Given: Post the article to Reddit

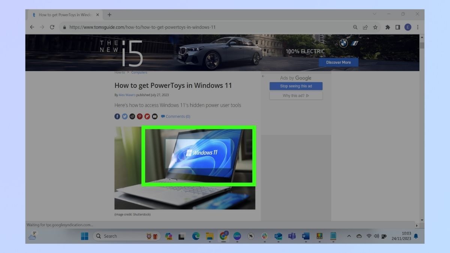Looking at the screenshot, I should (x=132, y=117).
